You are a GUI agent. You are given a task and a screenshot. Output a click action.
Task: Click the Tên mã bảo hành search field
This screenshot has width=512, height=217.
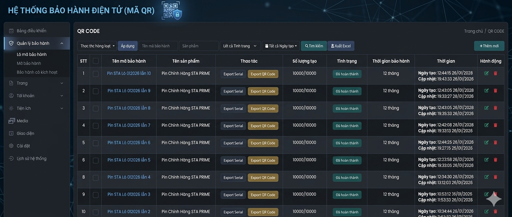pyautogui.click(x=158, y=46)
